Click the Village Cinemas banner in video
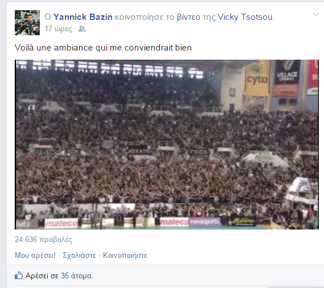Viewport: 324px width, 288px height. (x=287, y=78)
